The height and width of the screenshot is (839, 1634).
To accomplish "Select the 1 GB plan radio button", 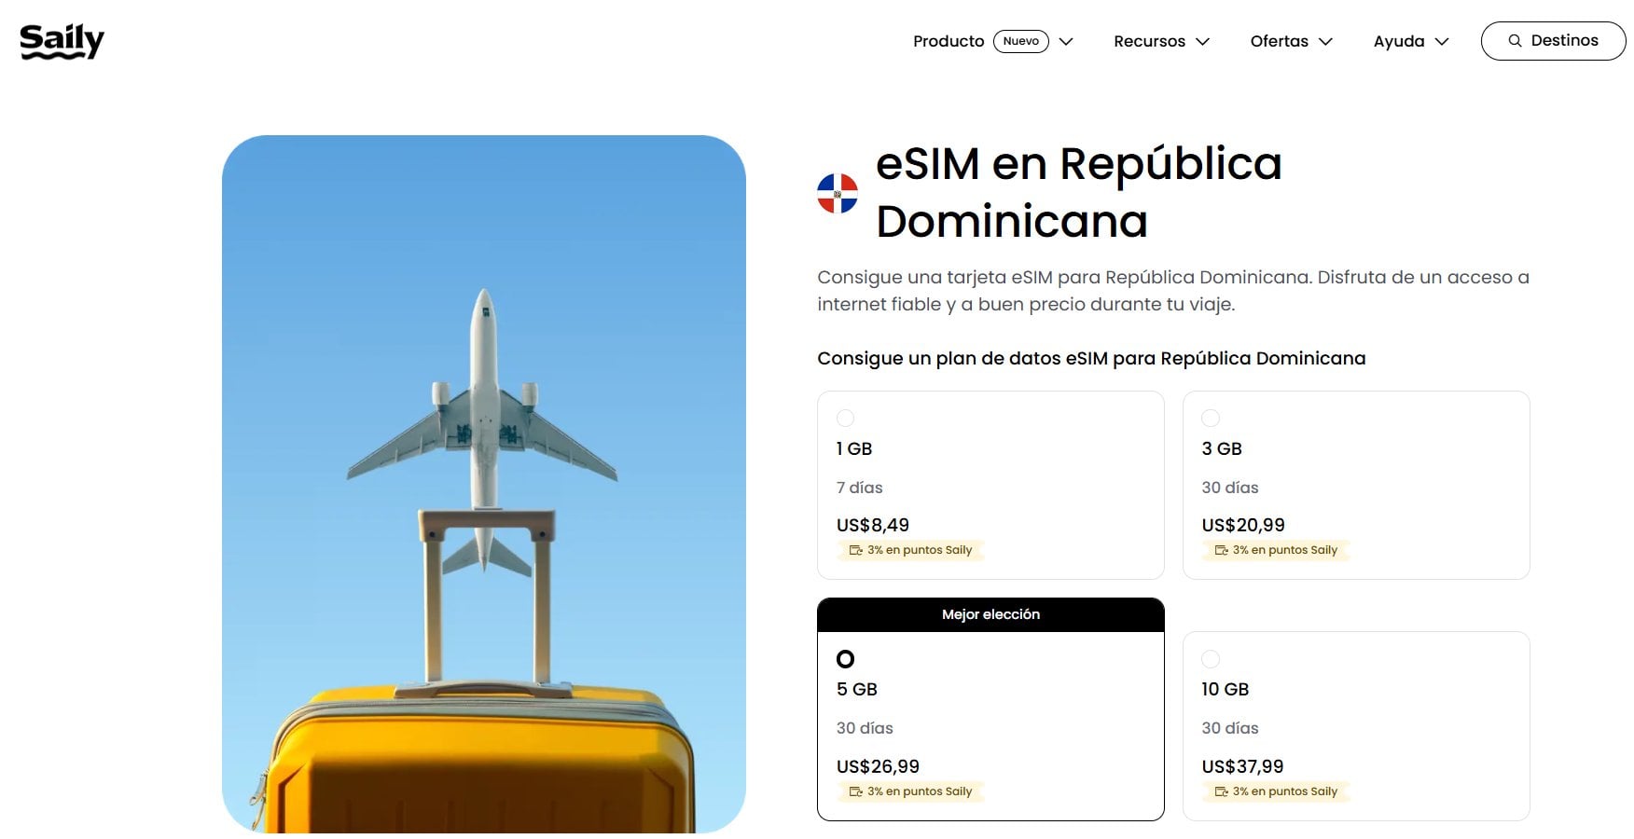I will coord(845,418).
